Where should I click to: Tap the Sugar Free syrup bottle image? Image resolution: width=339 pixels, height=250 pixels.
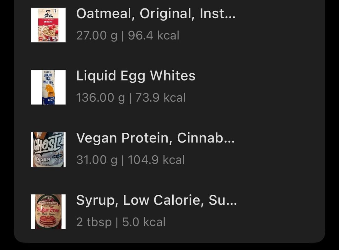pyautogui.click(x=48, y=212)
